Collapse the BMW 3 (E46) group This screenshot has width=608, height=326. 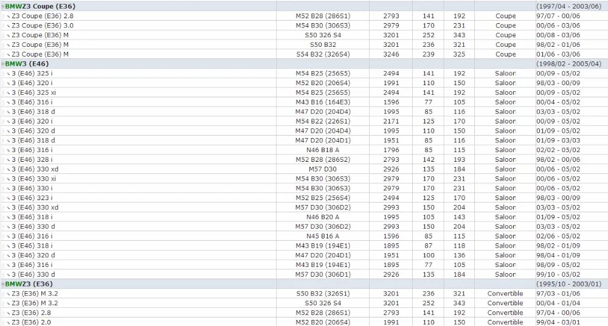pos(3,64)
